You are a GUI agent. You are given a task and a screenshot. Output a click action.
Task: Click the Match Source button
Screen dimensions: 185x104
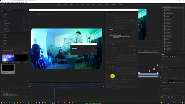(131, 46)
